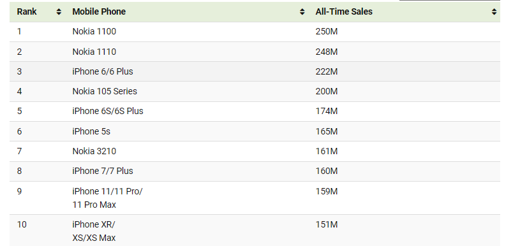Select the iPhone 7/7 Plus cell
The height and width of the screenshot is (246, 513).
pyautogui.click(x=103, y=171)
